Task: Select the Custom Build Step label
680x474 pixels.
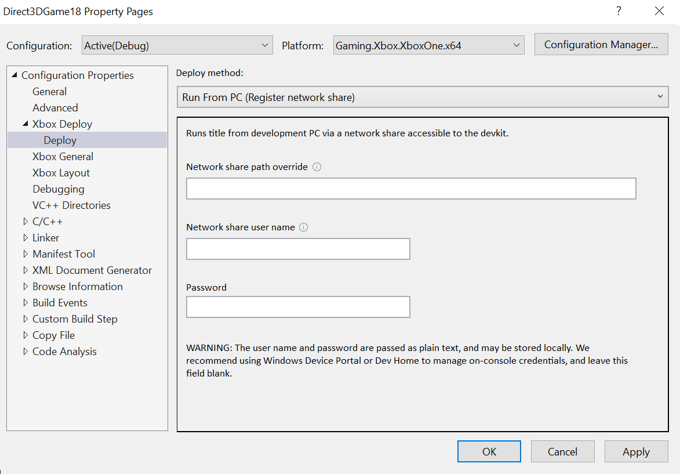Action: tap(75, 319)
